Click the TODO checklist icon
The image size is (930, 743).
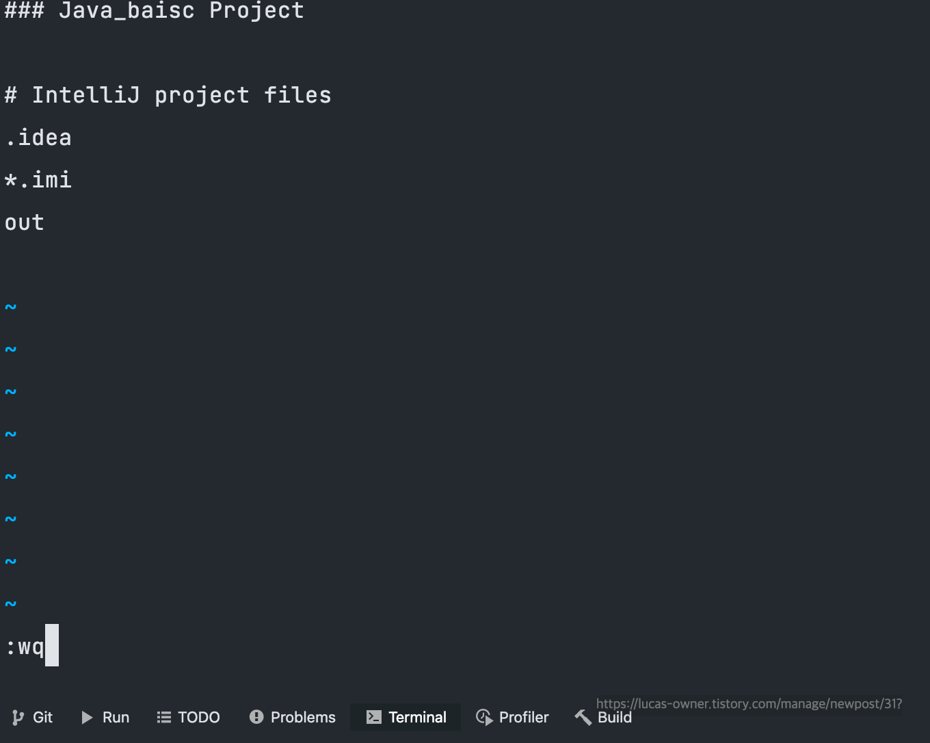click(164, 717)
